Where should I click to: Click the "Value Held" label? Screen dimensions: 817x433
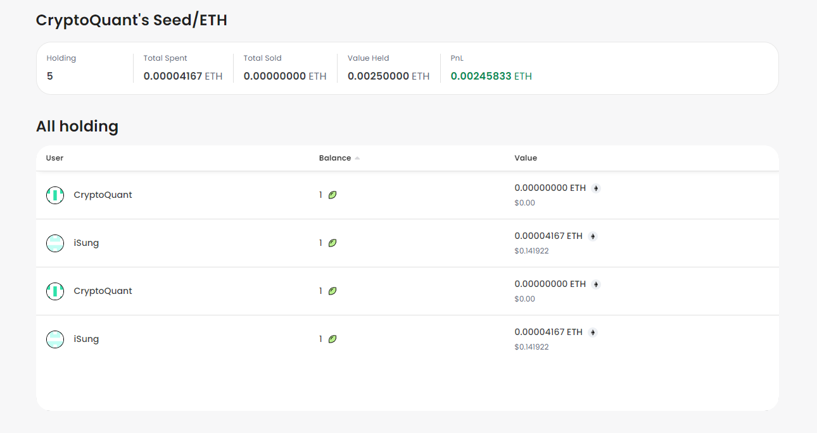click(x=368, y=58)
